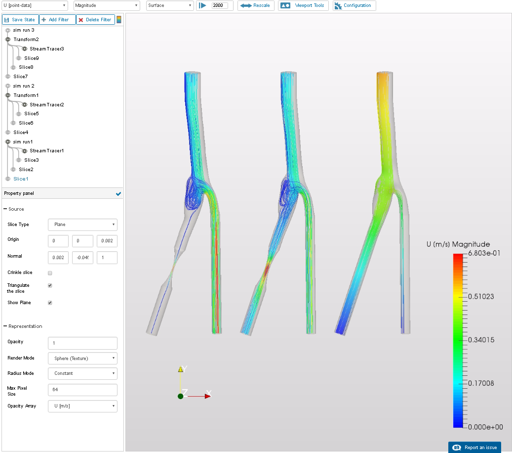512x453 pixels.
Task: Click the Property panel apply checkmark
Action: (x=118, y=194)
